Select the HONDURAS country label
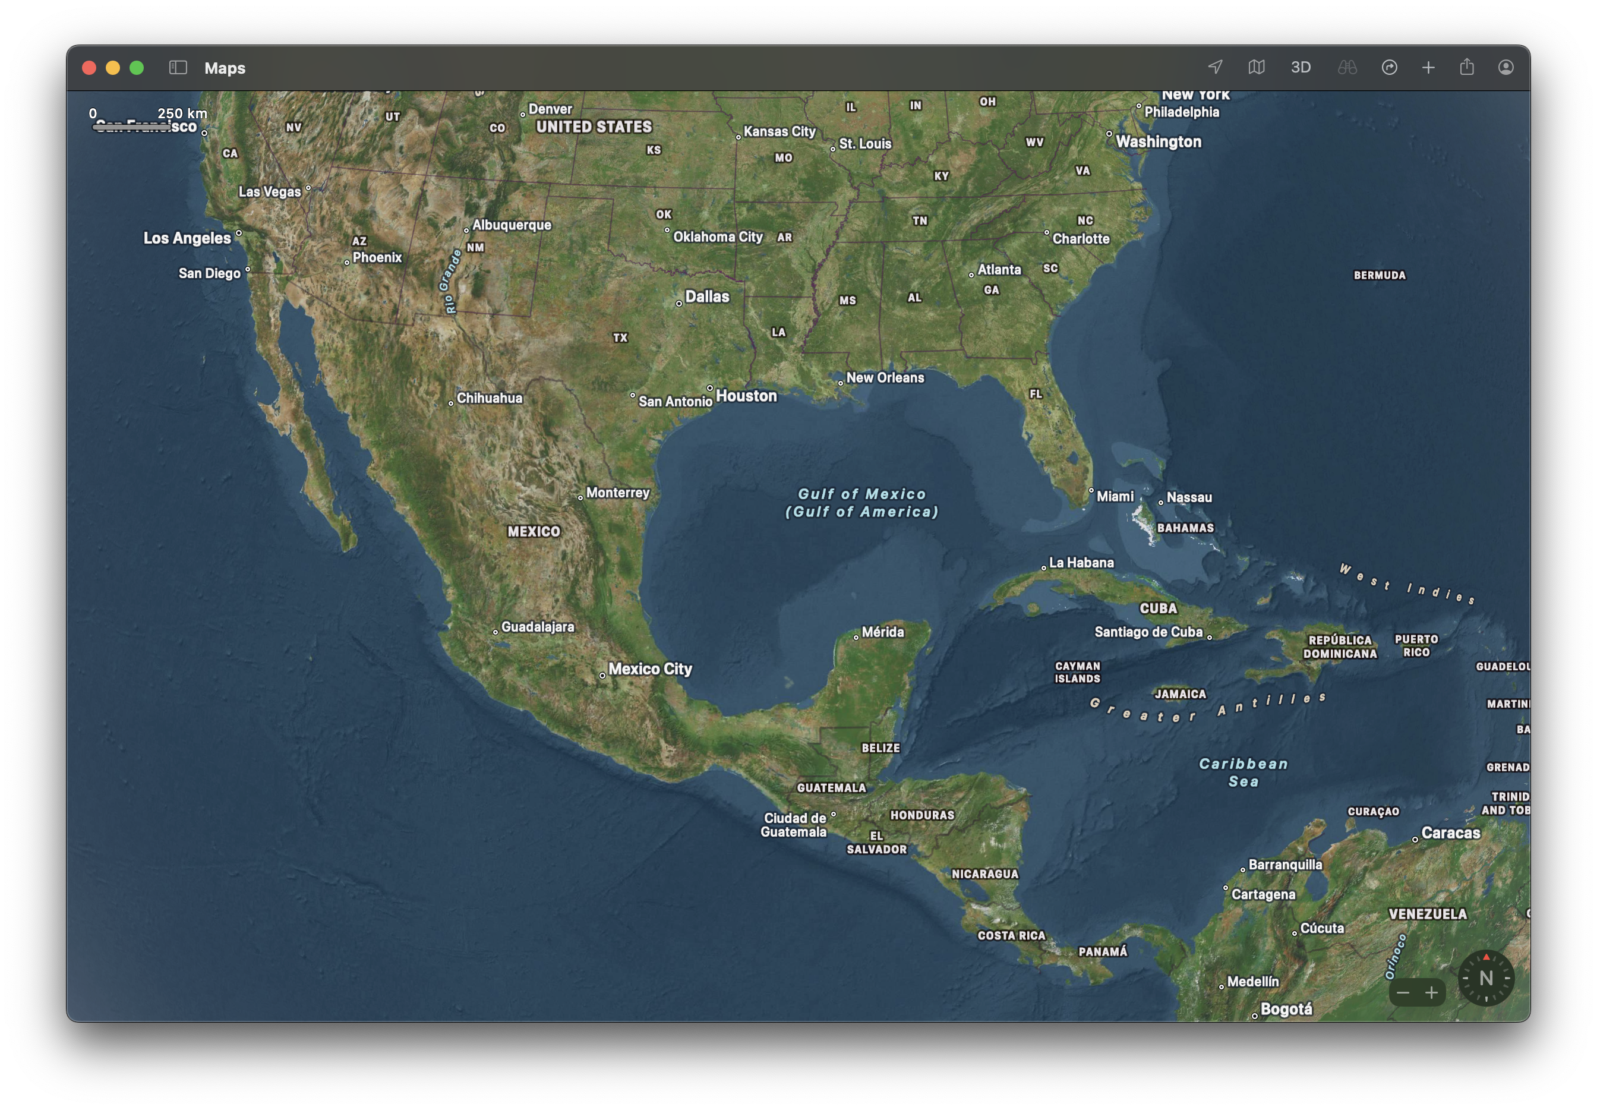Screen dimensions: 1597x1110 [x=922, y=815]
